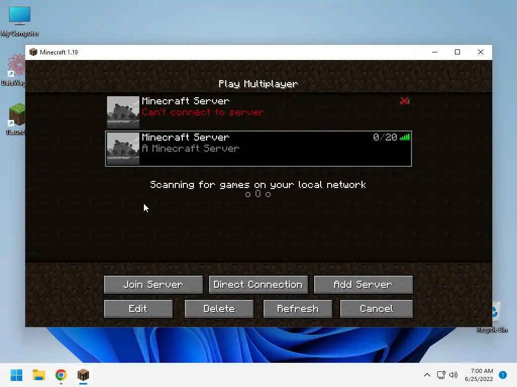Cancel and return to main menu

click(x=376, y=309)
